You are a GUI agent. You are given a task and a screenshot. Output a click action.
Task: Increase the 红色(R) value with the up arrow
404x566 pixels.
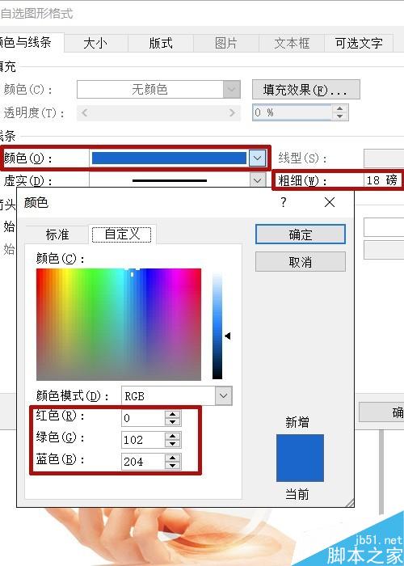point(173,414)
